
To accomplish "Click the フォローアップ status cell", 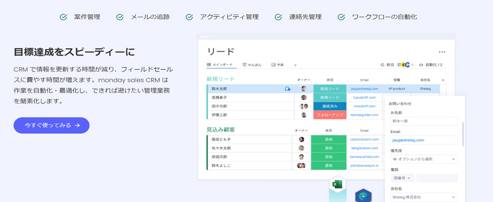I will (x=330, y=115).
